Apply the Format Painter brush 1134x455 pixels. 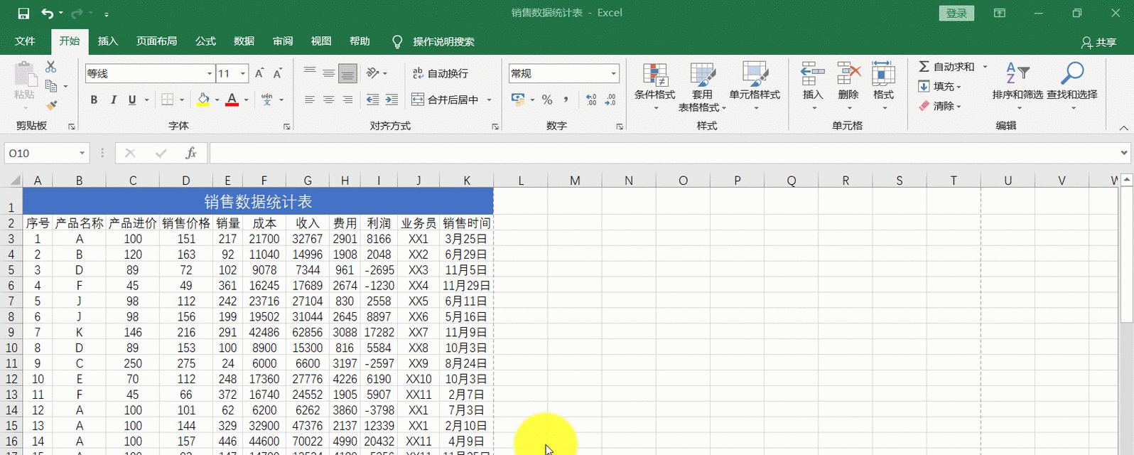[50, 105]
